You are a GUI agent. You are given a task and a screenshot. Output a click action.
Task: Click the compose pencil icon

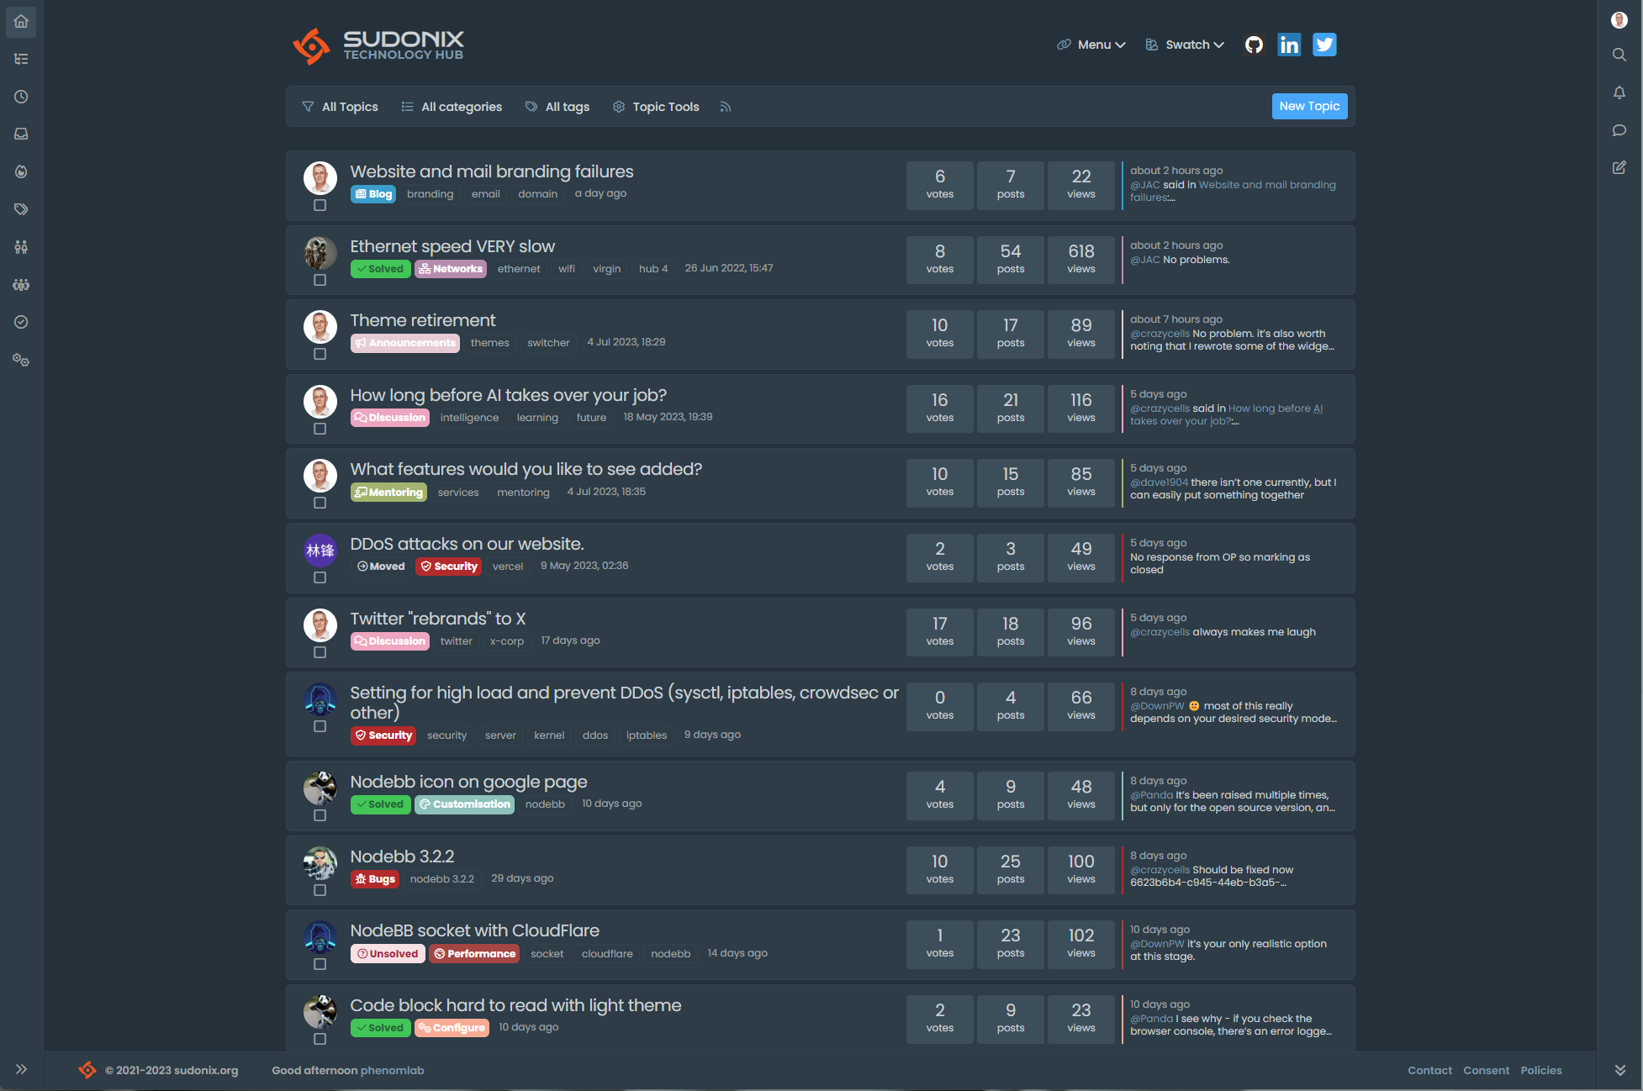(x=1619, y=167)
